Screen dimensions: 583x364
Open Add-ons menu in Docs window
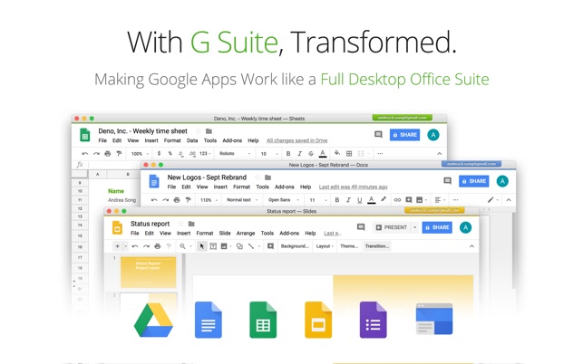pyautogui.click(x=285, y=187)
